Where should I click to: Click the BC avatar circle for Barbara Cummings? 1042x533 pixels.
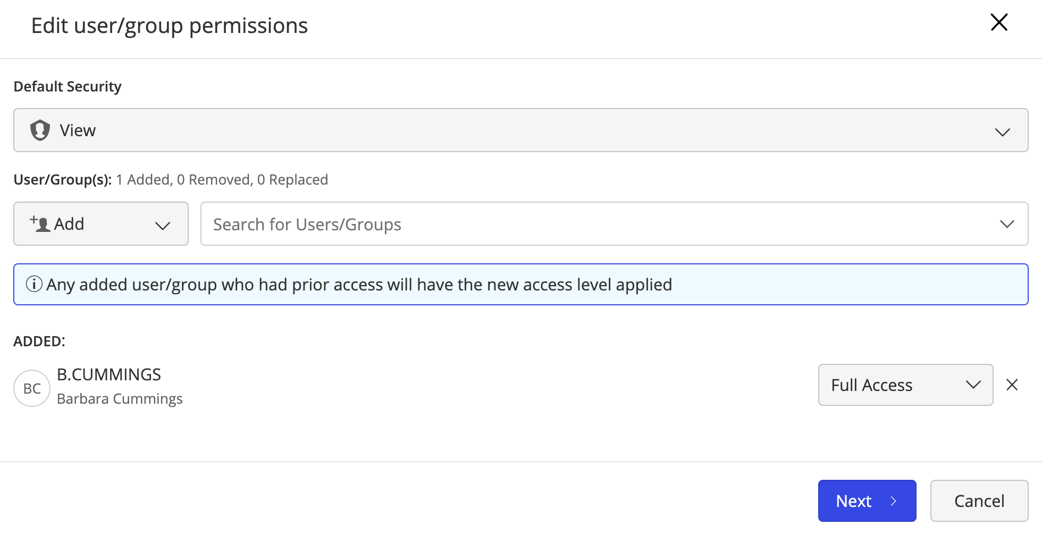point(31,388)
